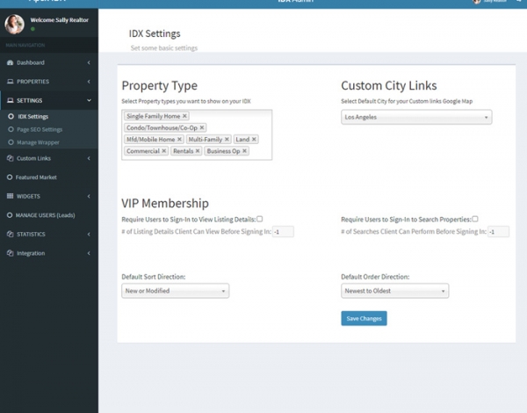Open the Default Sort Direction dropdown
The width and height of the screenshot is (527, 413).
(175, 291)
